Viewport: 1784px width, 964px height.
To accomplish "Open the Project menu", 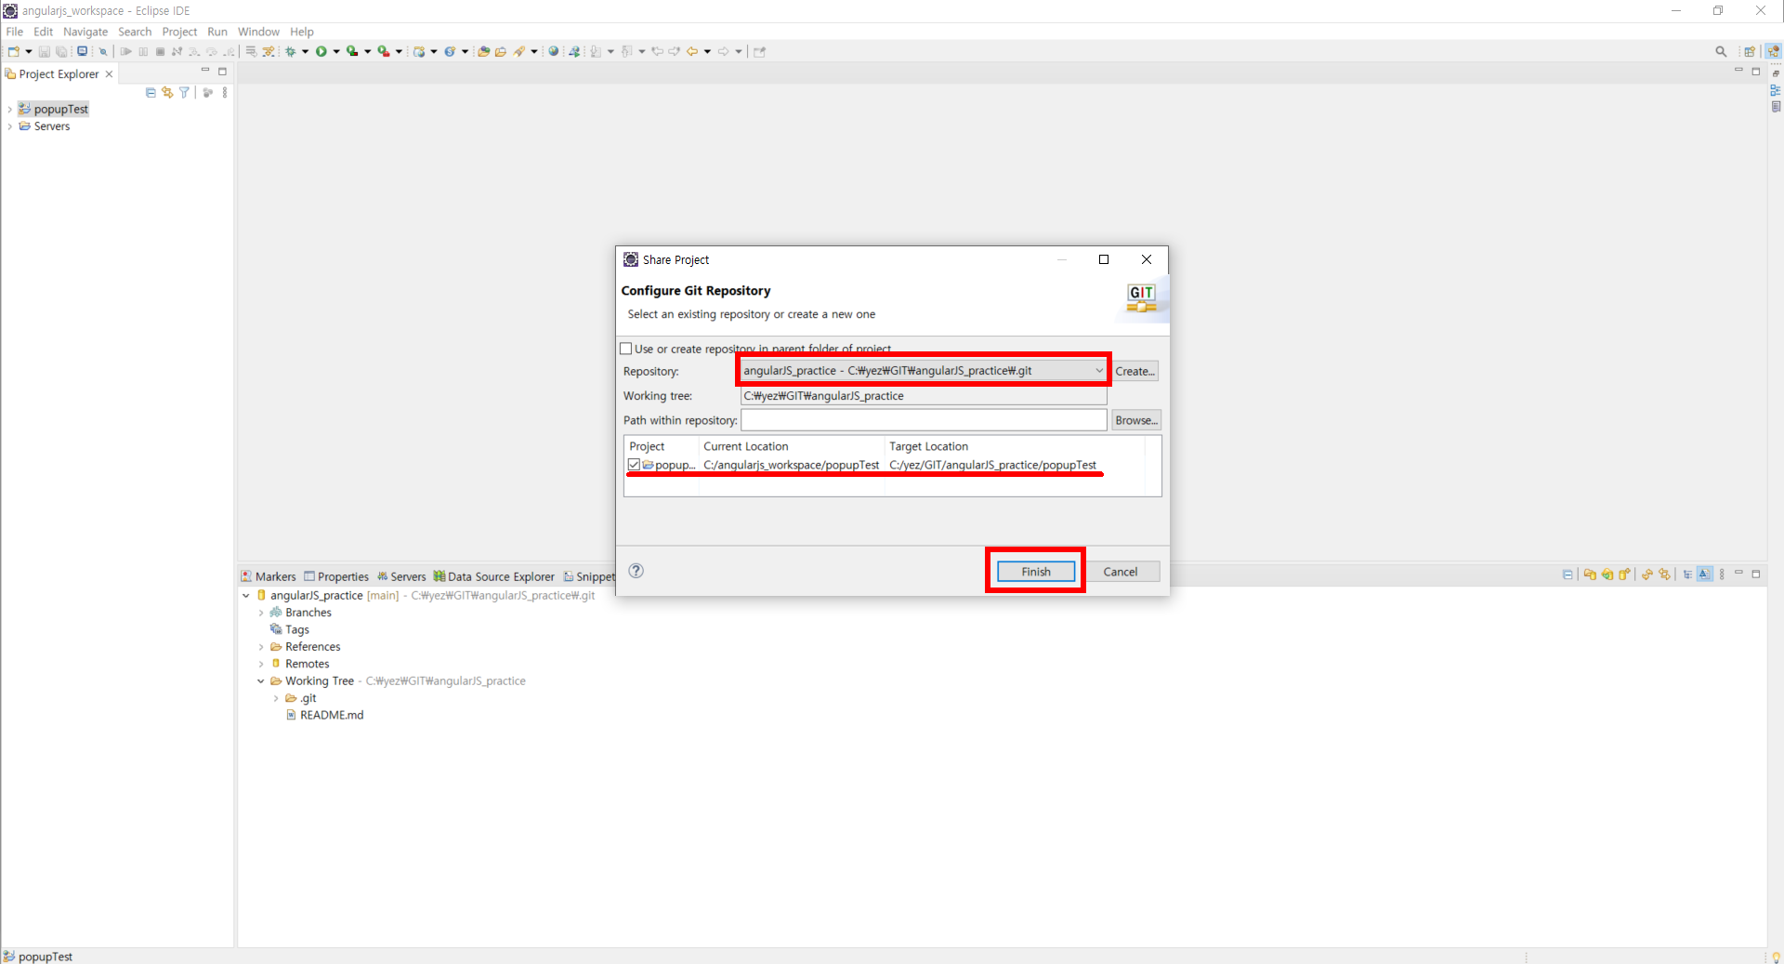I will pos(179,32).
